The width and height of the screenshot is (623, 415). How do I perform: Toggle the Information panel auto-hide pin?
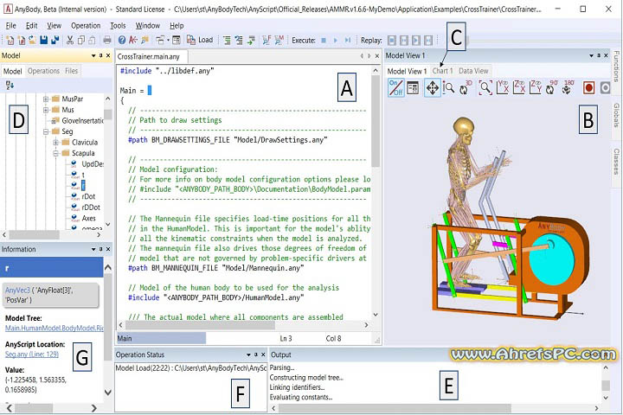pyautogui.click(x=101, y=249)
